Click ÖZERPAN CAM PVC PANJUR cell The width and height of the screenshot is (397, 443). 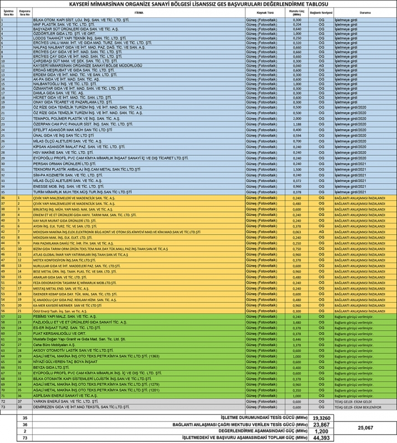point(139,124)
